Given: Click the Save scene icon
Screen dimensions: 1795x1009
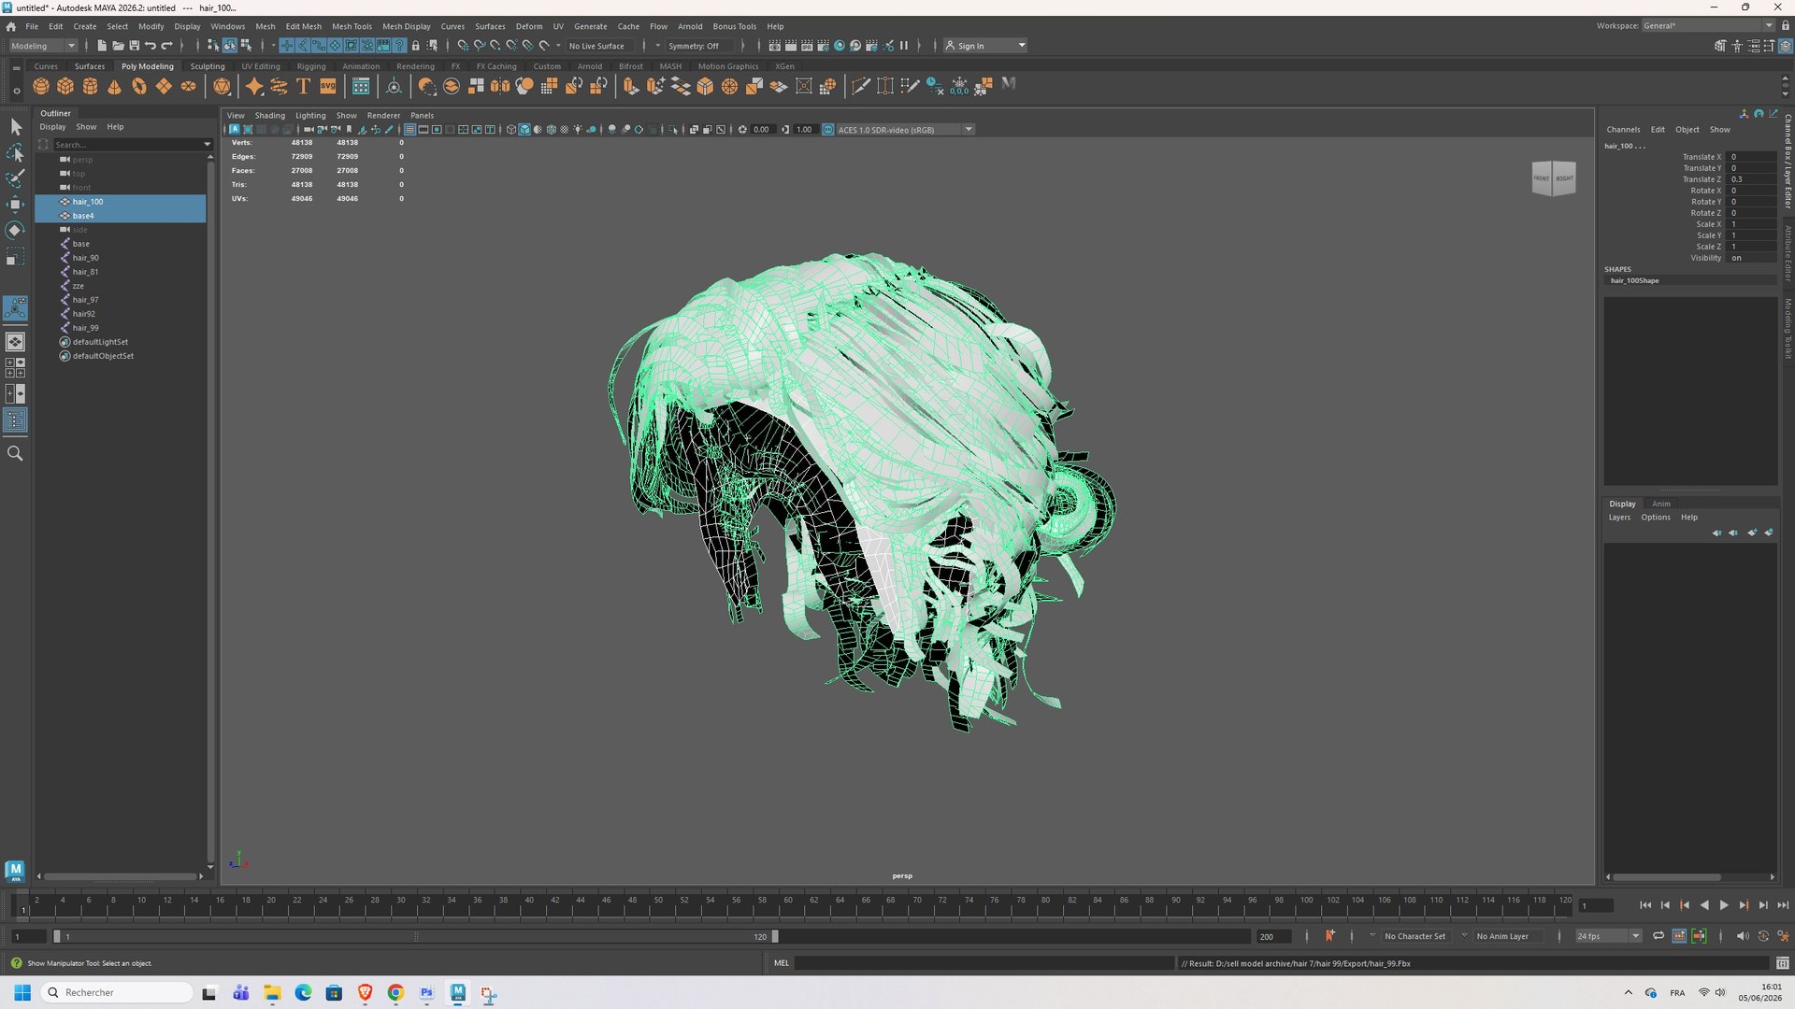Looking at the screenshot, I should click(x=134, y=46).
